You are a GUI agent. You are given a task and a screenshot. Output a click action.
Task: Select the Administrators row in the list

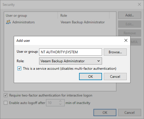click(60, 22)
